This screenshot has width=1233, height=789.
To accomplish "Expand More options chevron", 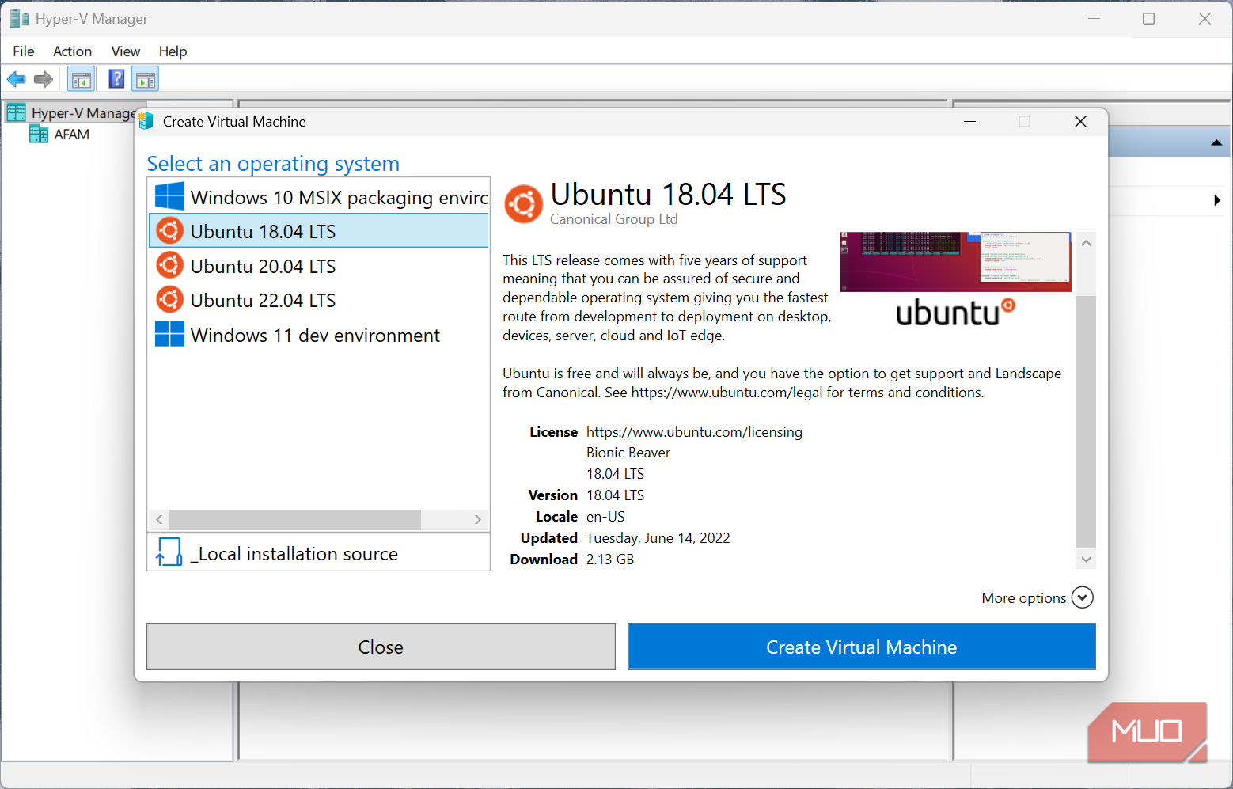I will (1082, 597).
